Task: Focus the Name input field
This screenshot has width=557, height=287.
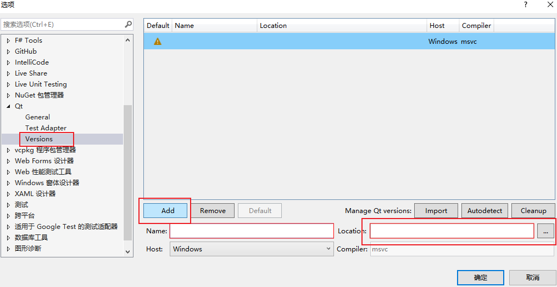Action: coord(252,231)
